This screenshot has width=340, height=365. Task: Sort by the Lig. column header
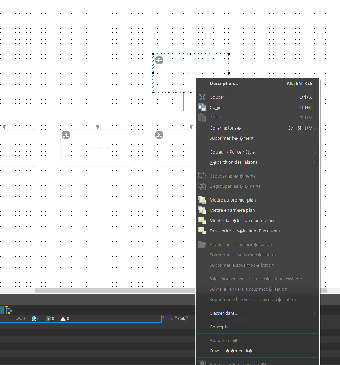pyautogui.click(x=169, y=319)
